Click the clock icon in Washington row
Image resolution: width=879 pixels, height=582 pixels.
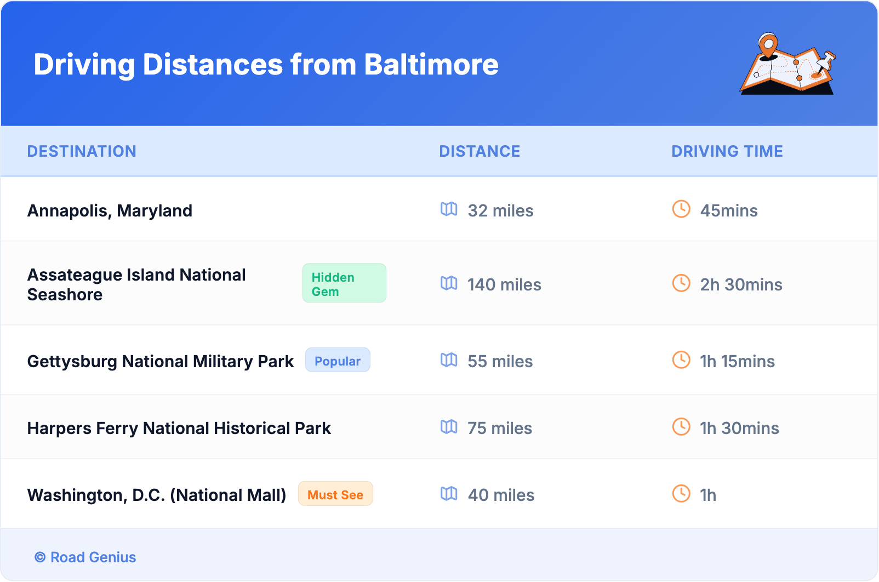[x=681, y=494]
